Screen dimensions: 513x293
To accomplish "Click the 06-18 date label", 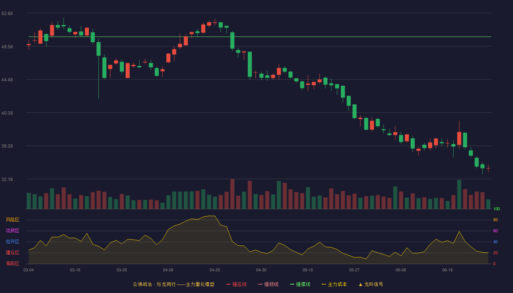I will (x=447, y=270).
